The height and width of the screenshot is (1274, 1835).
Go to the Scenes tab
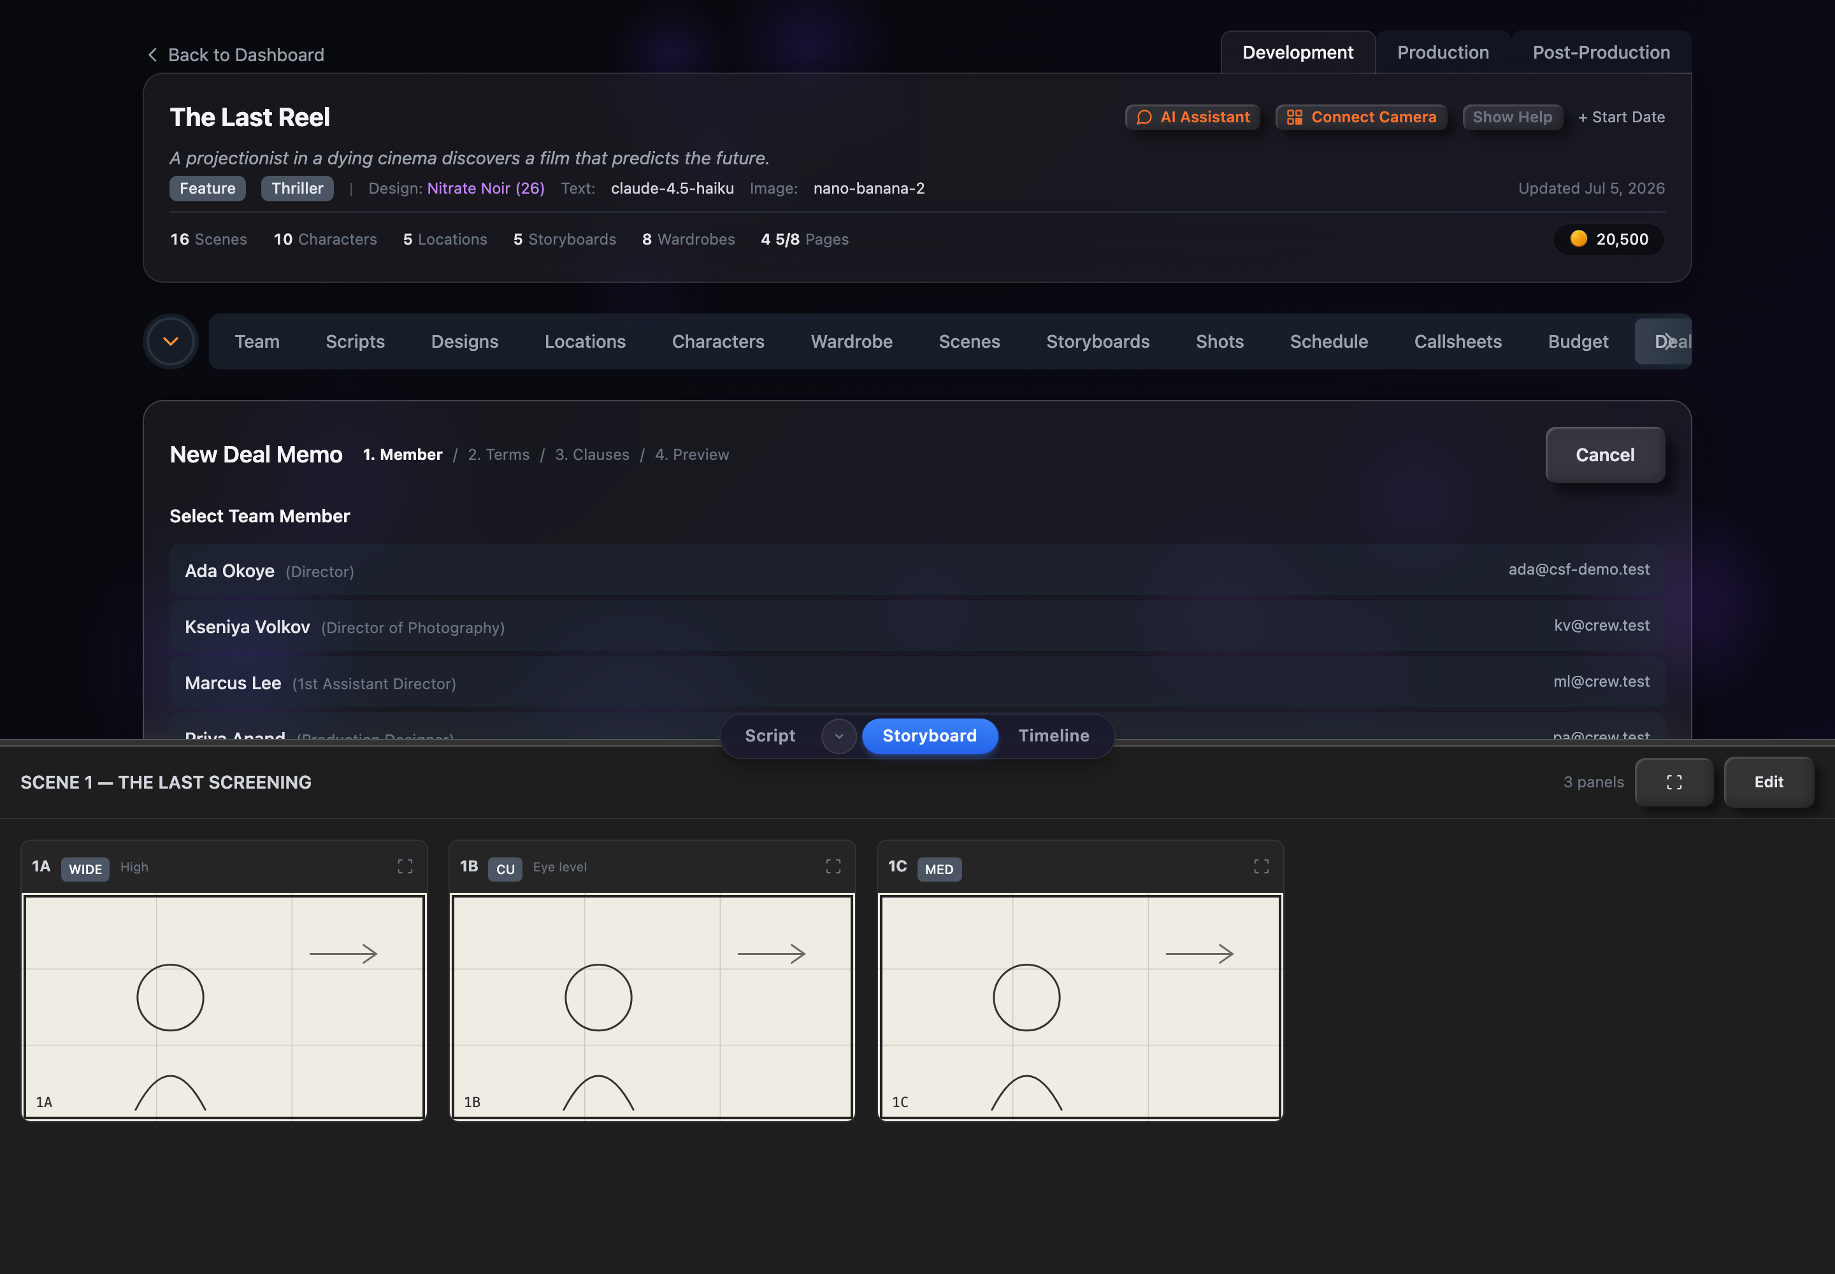click(x=968, y=341)
